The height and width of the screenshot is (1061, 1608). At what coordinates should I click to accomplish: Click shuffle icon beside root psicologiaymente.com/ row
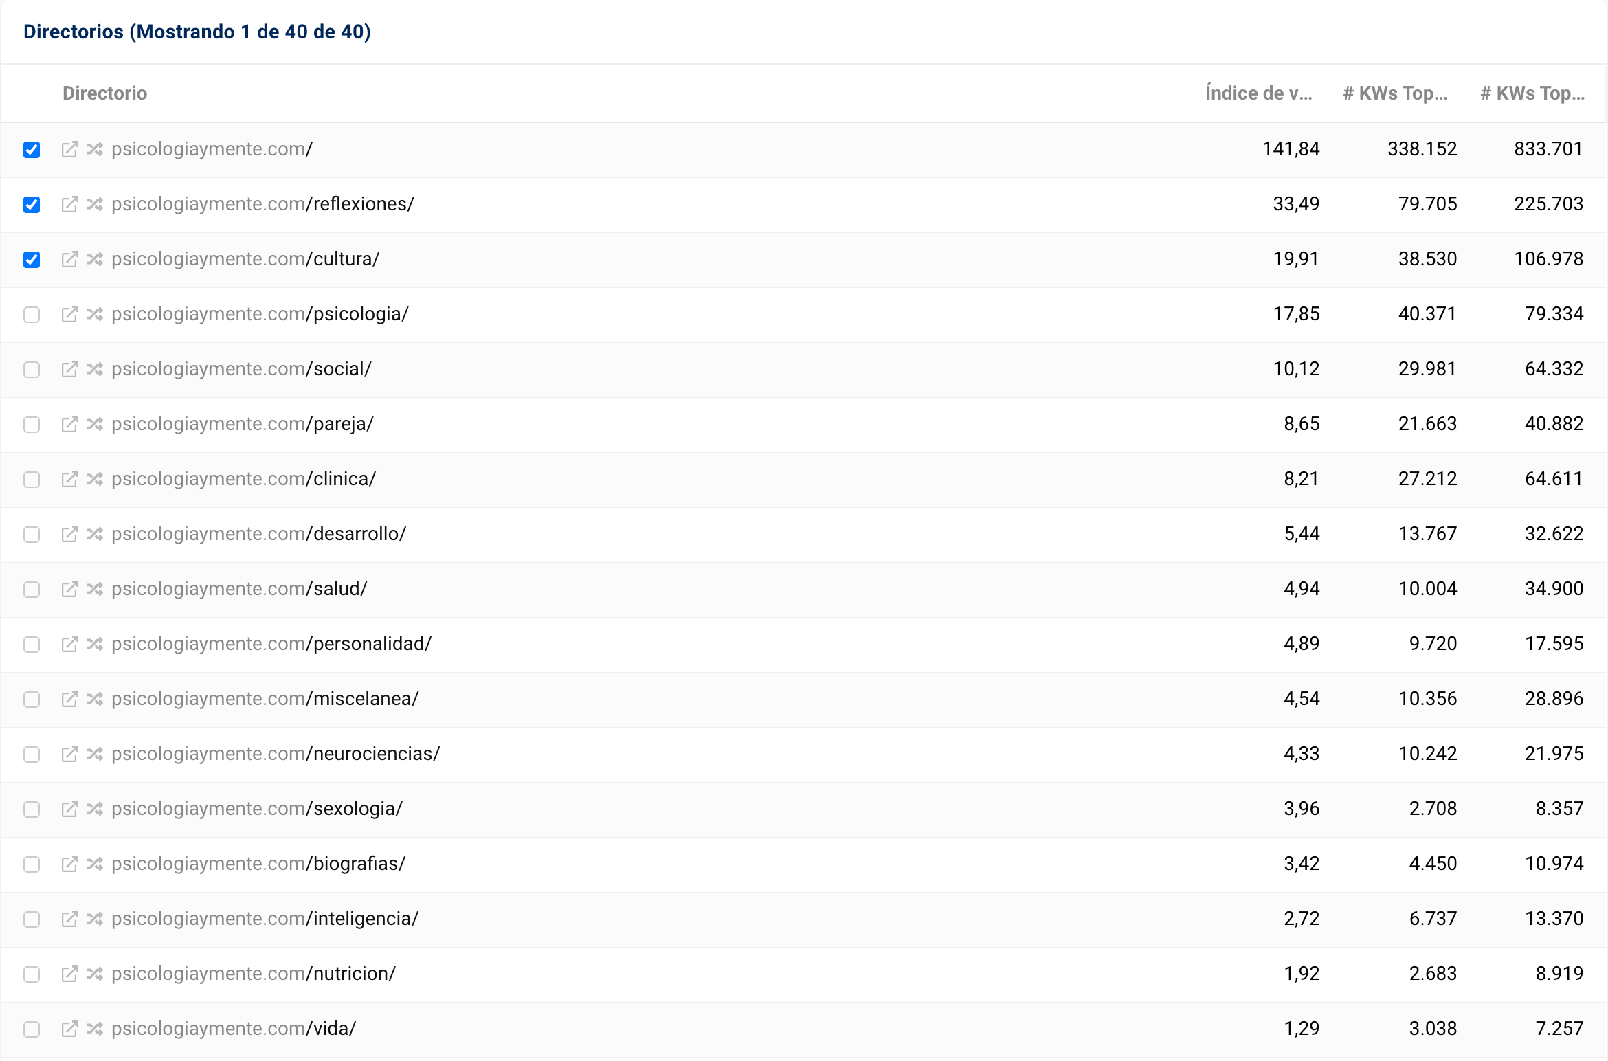pyautogui.click(x=95, y=150)
